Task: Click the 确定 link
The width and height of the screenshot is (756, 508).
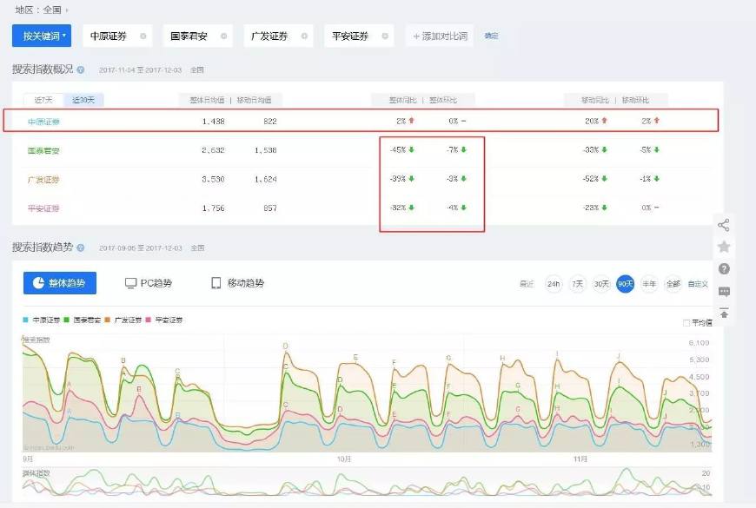Action: point(491,36)
